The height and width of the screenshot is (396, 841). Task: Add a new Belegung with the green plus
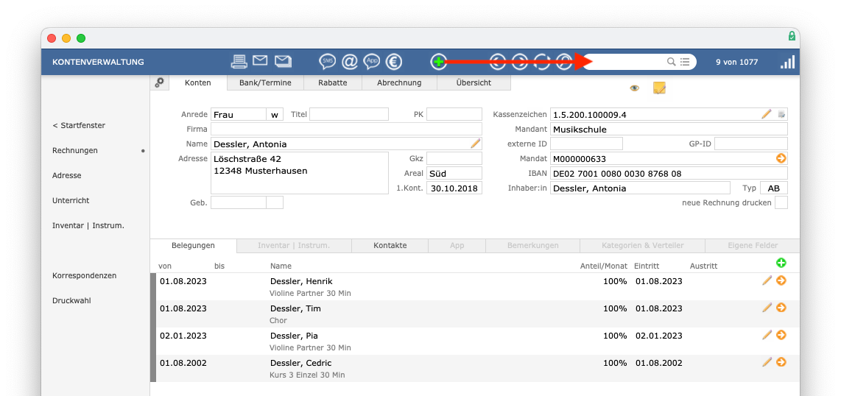(x=781, y=263)
